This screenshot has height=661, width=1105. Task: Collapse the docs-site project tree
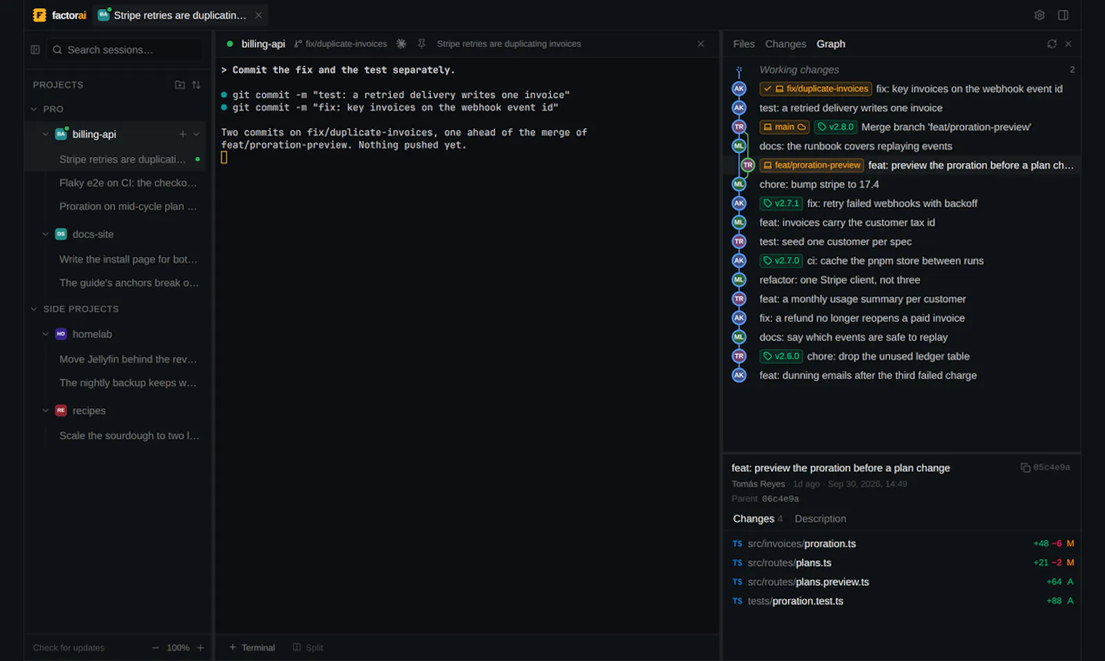[x=46, y=234]
